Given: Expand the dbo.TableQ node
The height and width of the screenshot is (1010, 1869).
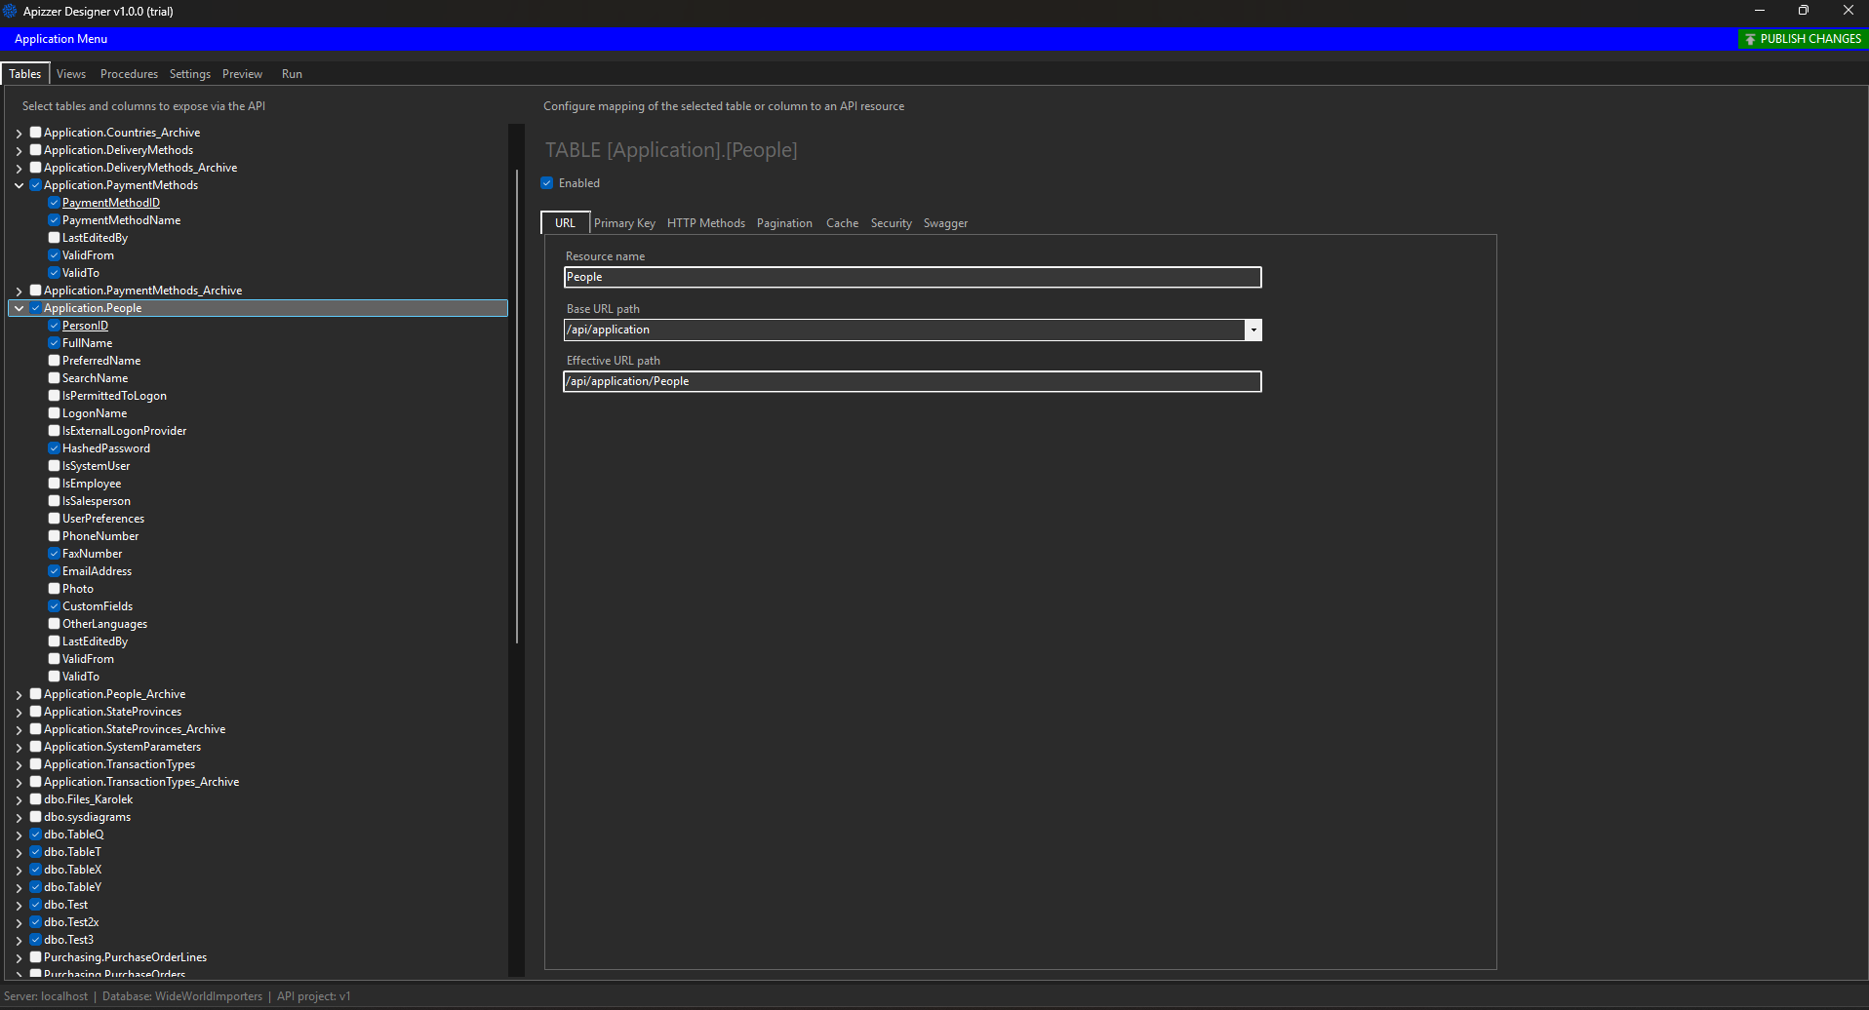Looking at the screenshot, I should click(x=19, y=835).
